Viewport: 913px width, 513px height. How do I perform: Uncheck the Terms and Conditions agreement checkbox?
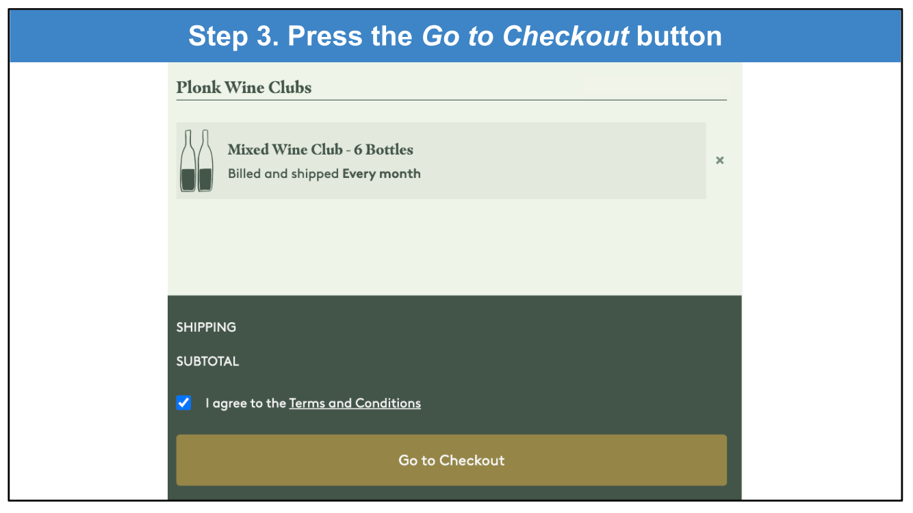(184, 403)
